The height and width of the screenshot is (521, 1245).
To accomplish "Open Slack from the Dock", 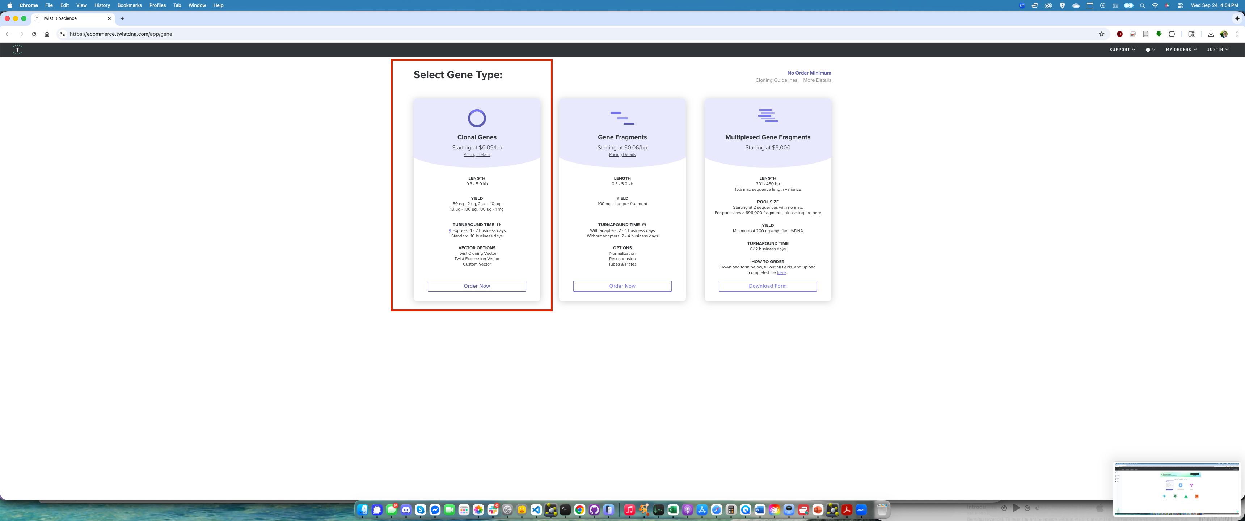I will click(x=493, y=509).
